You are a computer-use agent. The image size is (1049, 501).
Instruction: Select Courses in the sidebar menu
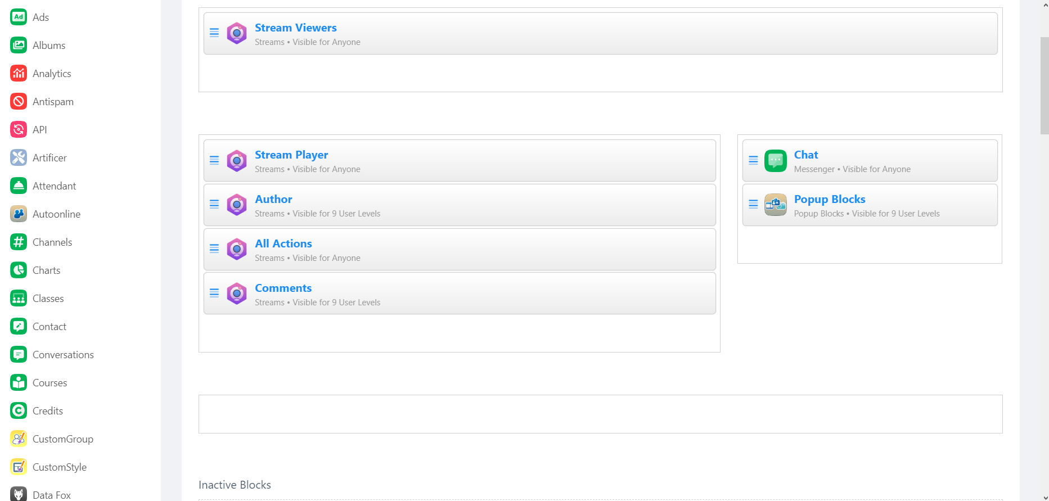coord(49,383)
